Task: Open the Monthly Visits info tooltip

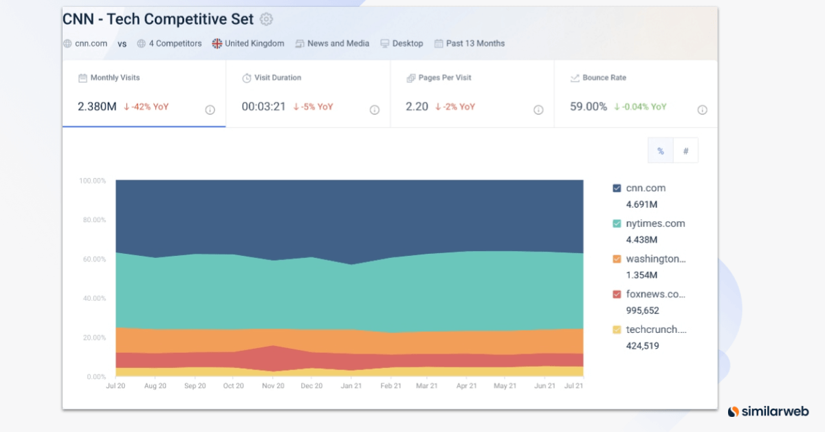Action: [210, 109]
